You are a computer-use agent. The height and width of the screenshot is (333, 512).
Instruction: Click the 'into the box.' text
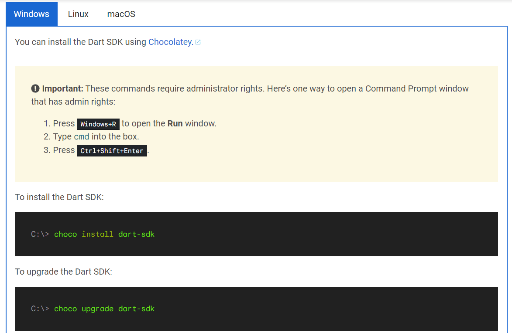pos(115,137)
